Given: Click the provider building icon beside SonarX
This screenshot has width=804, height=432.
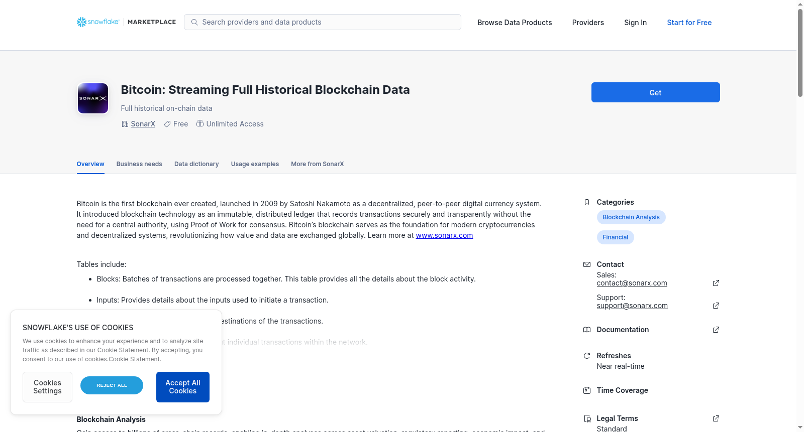Looking at the screenshot, I should point(125,124).
